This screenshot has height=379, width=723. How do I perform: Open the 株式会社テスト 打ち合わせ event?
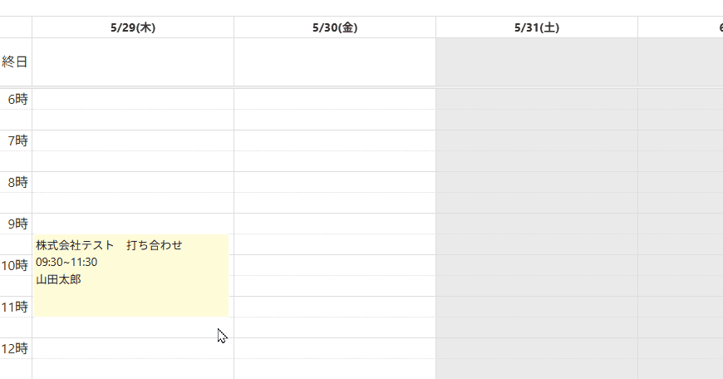[x=131, y=275]
